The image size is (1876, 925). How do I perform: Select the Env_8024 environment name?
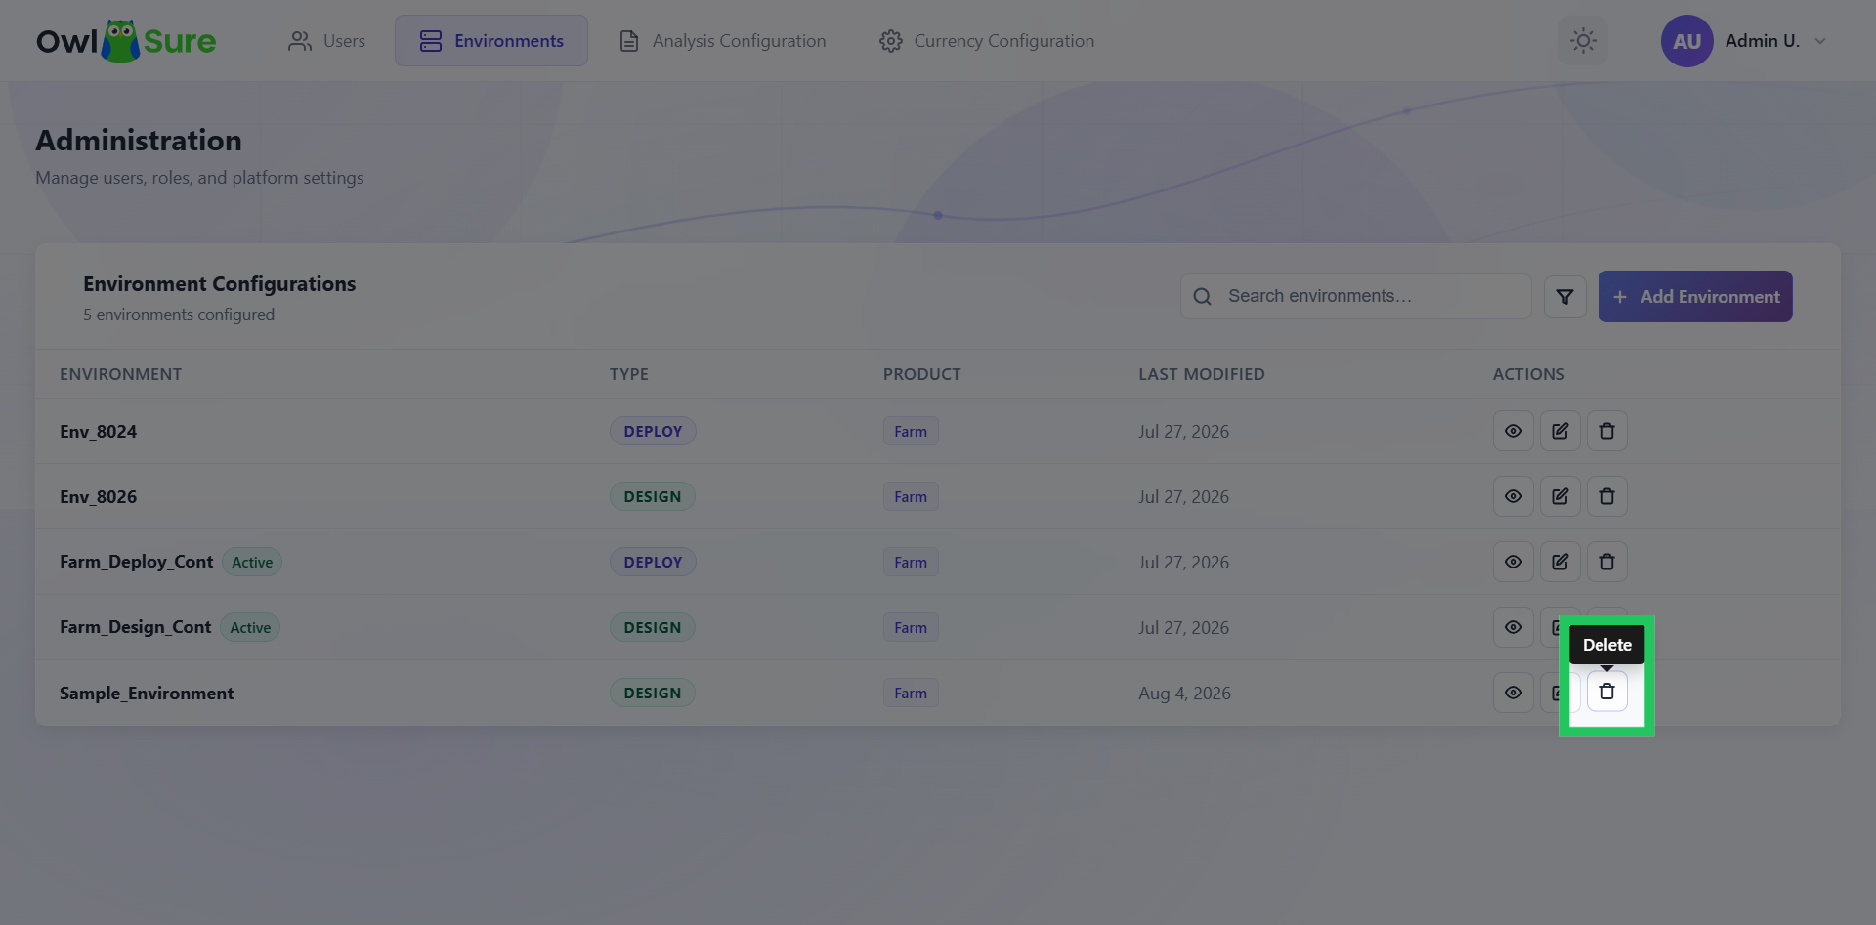click(98, 431)
